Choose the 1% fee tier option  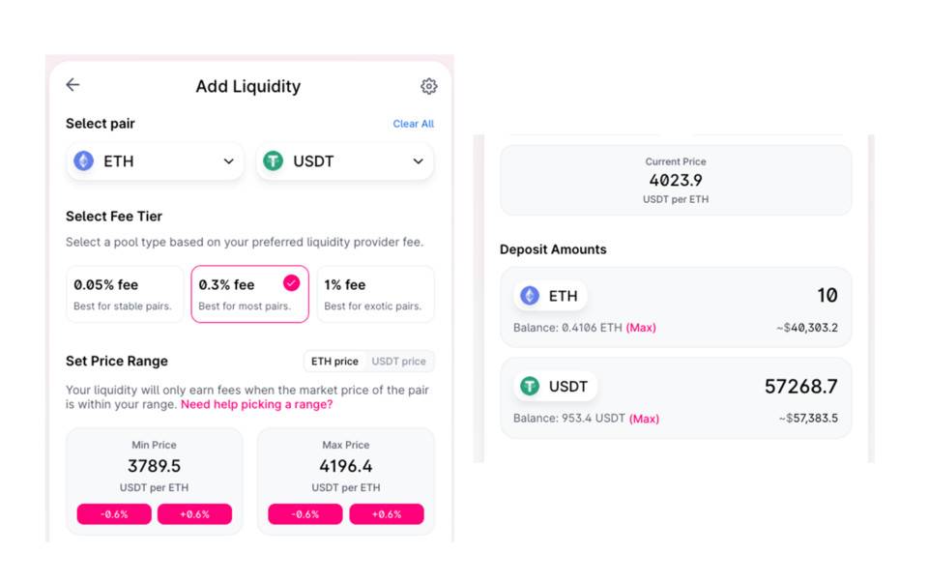375,294
